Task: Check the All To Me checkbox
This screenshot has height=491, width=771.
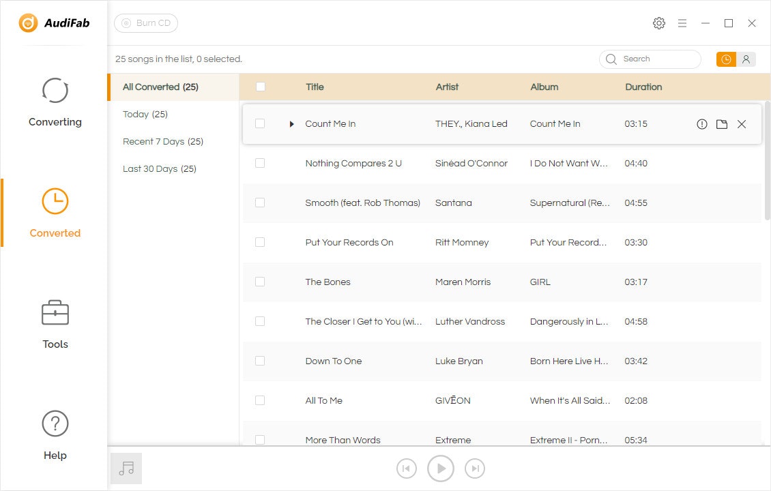Action: pyautogui.click(x=260, y=400)
